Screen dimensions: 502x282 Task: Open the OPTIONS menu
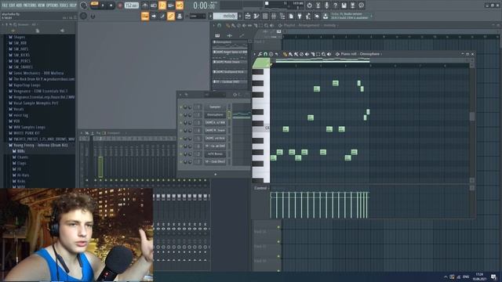coord(53,5)
